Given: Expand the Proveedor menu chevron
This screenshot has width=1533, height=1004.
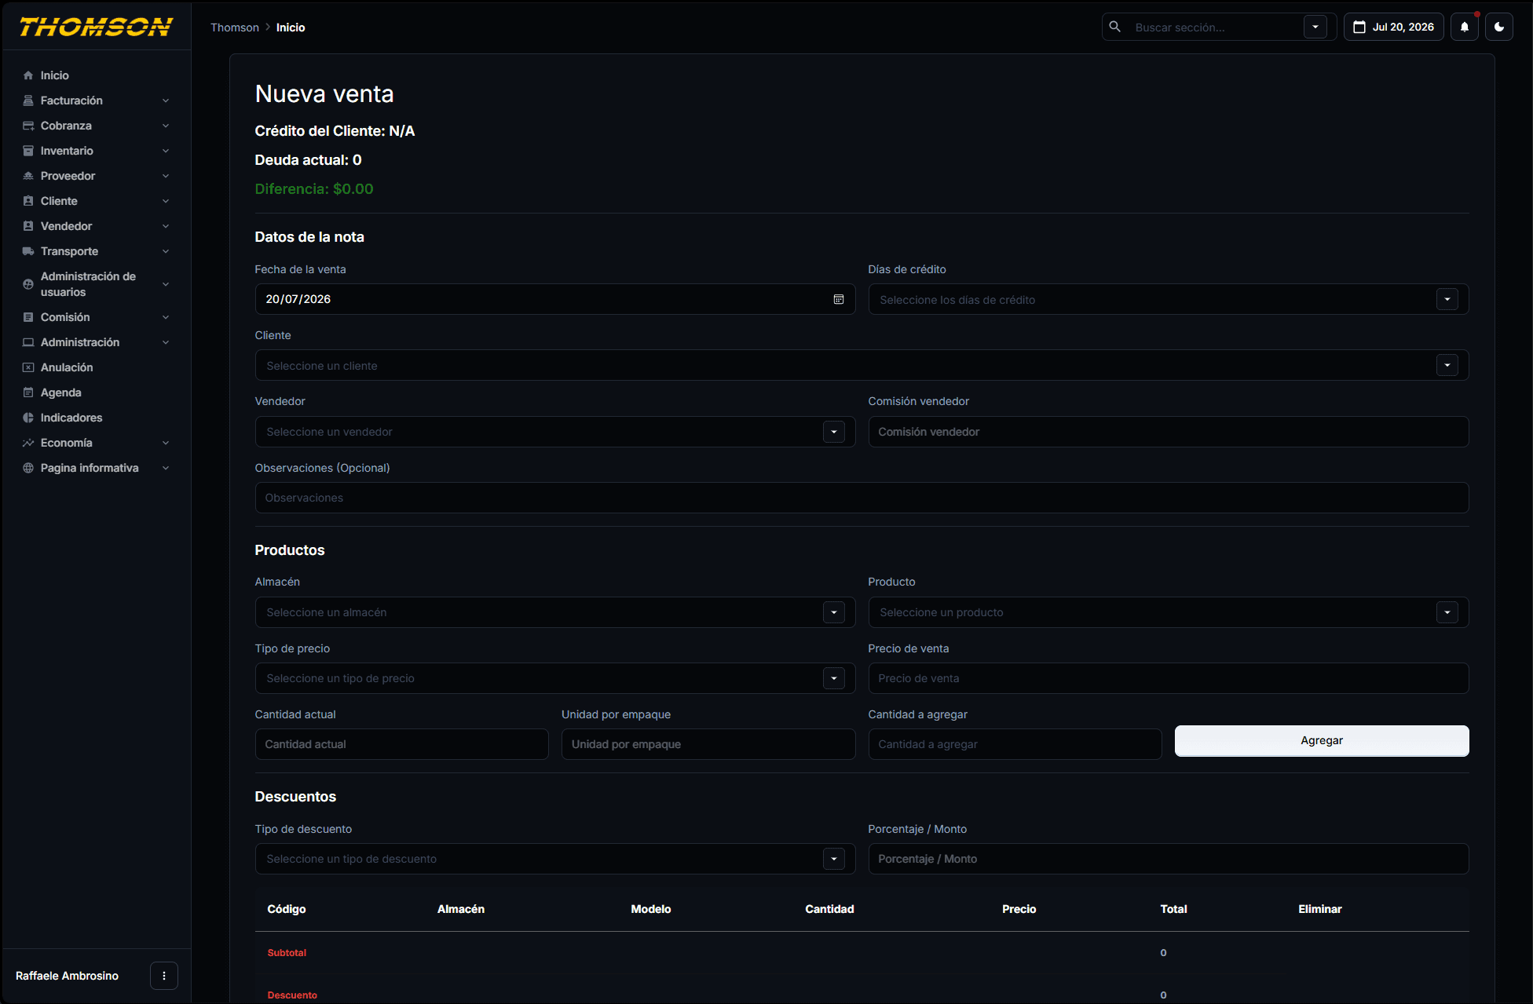Looking at the screenshot, I should pyautogui.click(x=166, y=176).
